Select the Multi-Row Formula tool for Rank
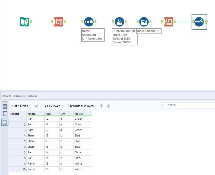Viewport: 215px width, 175px height. coord(144,22)
